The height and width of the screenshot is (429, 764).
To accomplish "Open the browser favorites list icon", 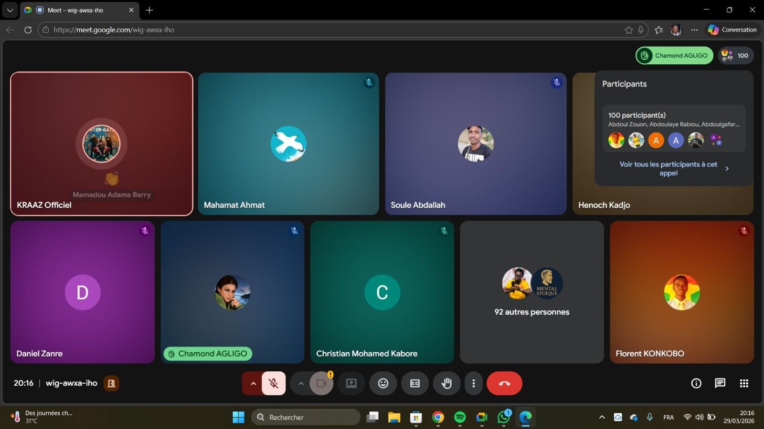I will pos(659,30).
